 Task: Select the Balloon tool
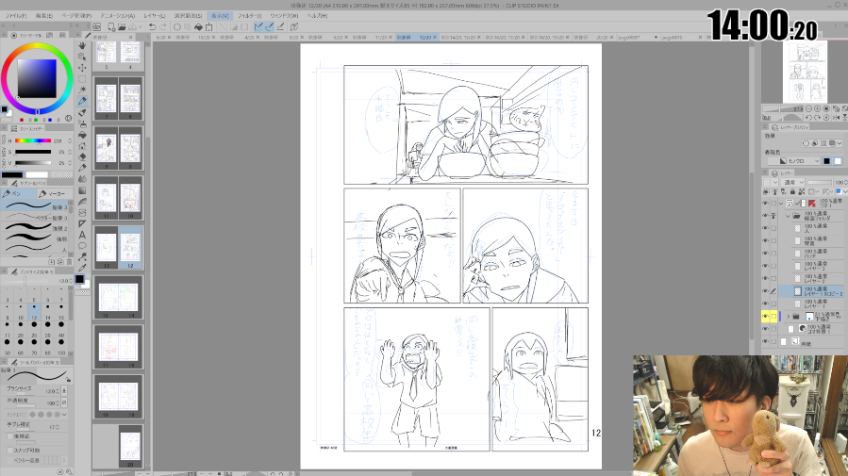tap(82, 246)
